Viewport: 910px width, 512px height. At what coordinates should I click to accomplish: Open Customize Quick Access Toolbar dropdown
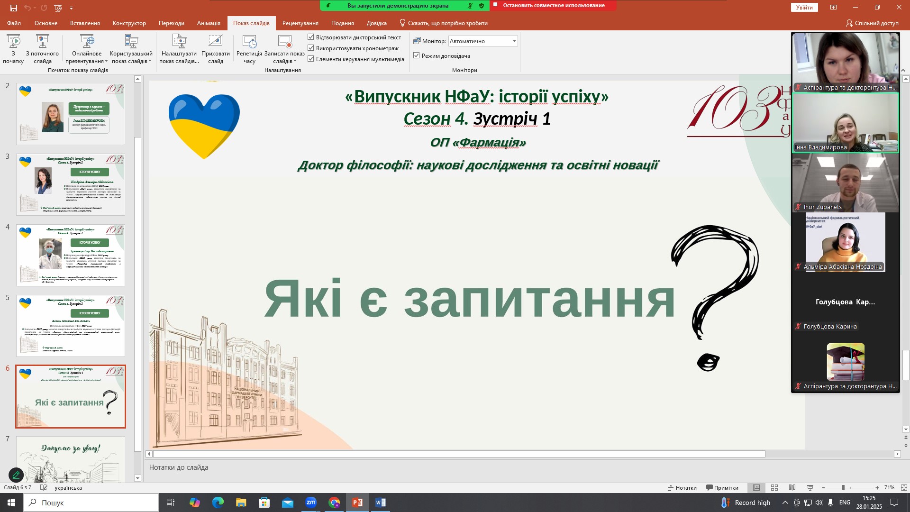[72, 8]
